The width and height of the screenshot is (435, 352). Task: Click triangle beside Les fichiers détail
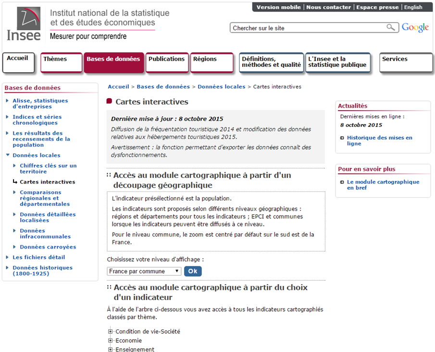[7, 257]
